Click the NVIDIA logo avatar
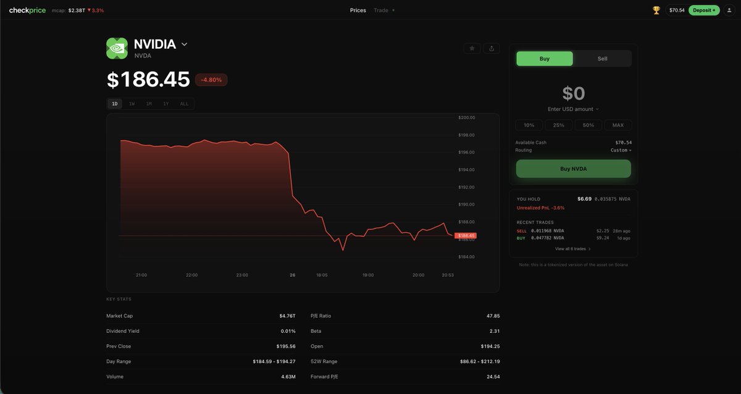 pyautogui.click(x=116, y=48)
